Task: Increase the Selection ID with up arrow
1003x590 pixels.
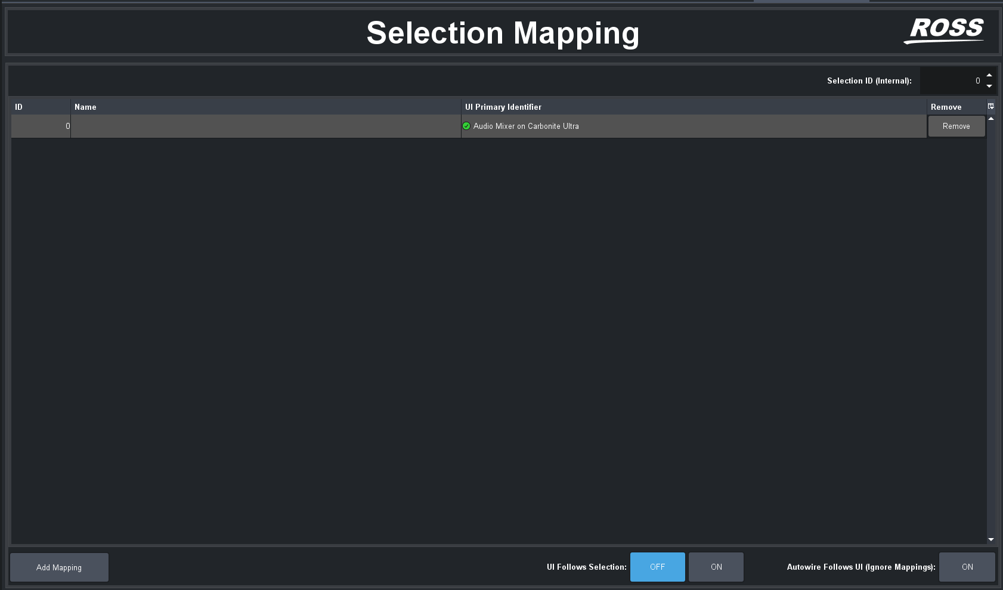Action: click(x=989, y=75)
